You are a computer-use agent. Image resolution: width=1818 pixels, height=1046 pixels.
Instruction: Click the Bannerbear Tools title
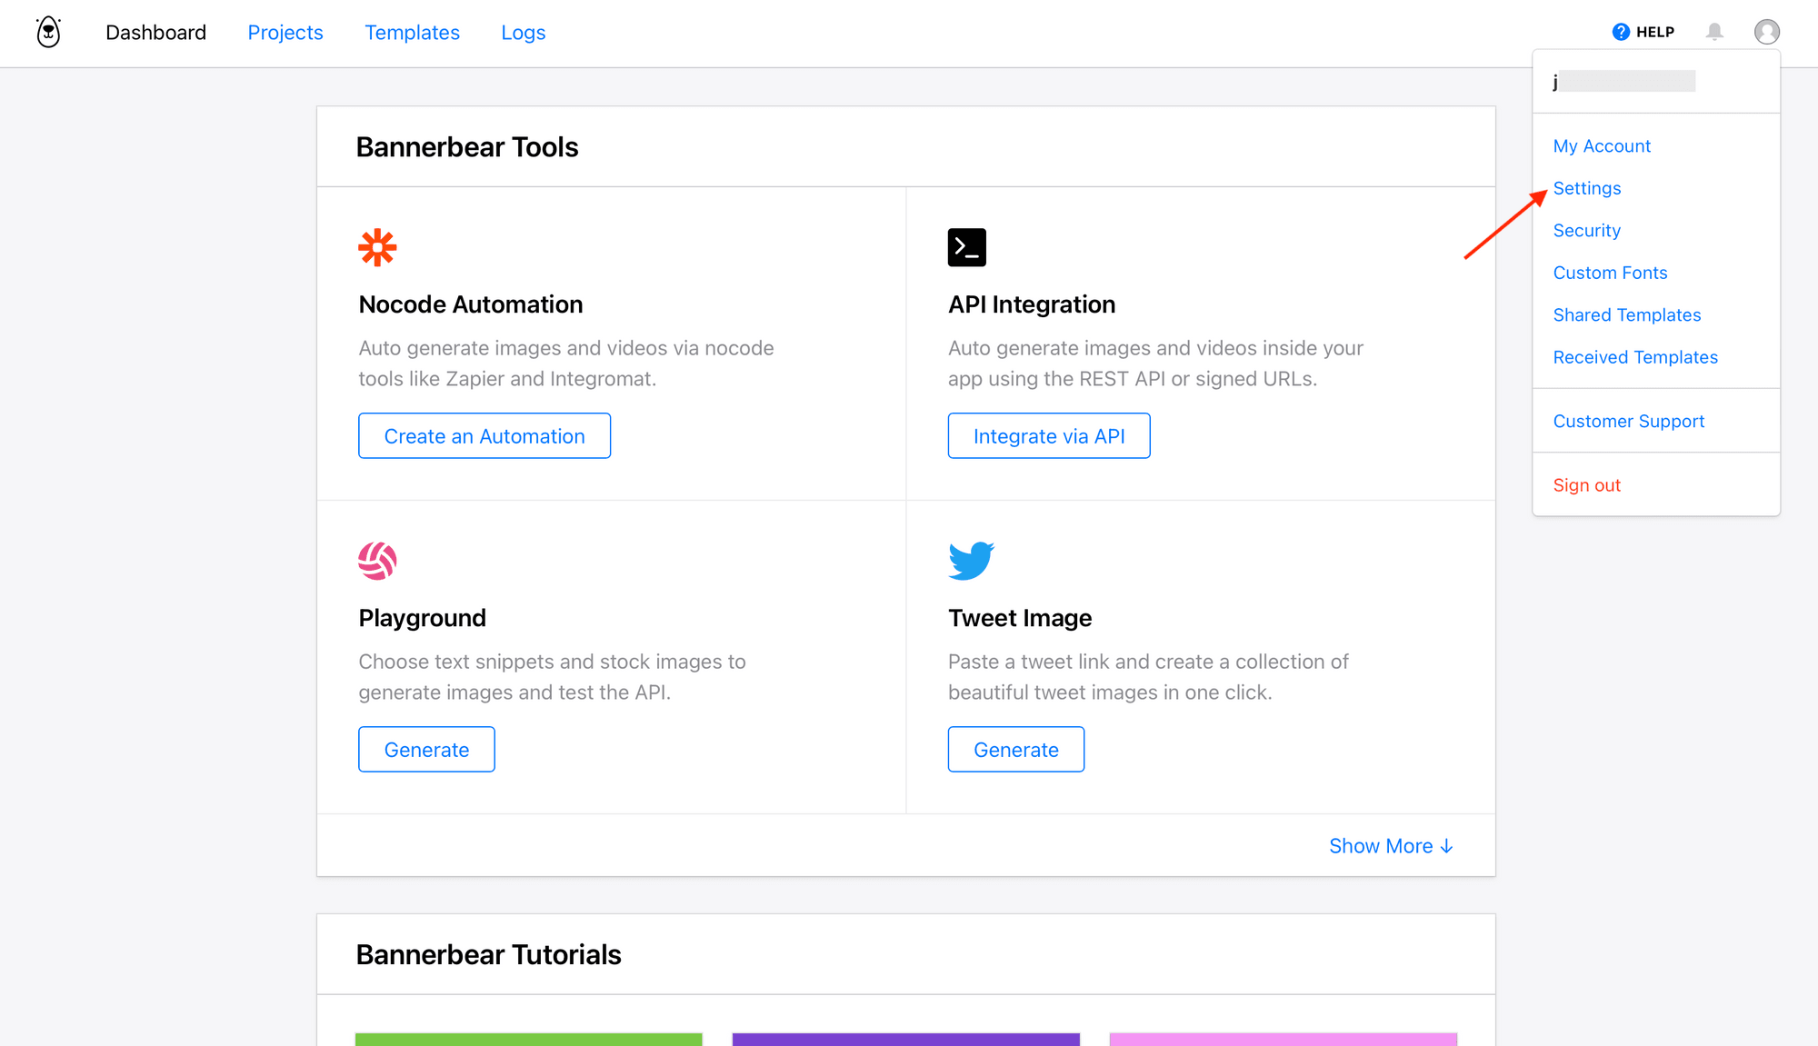point(467,147)
